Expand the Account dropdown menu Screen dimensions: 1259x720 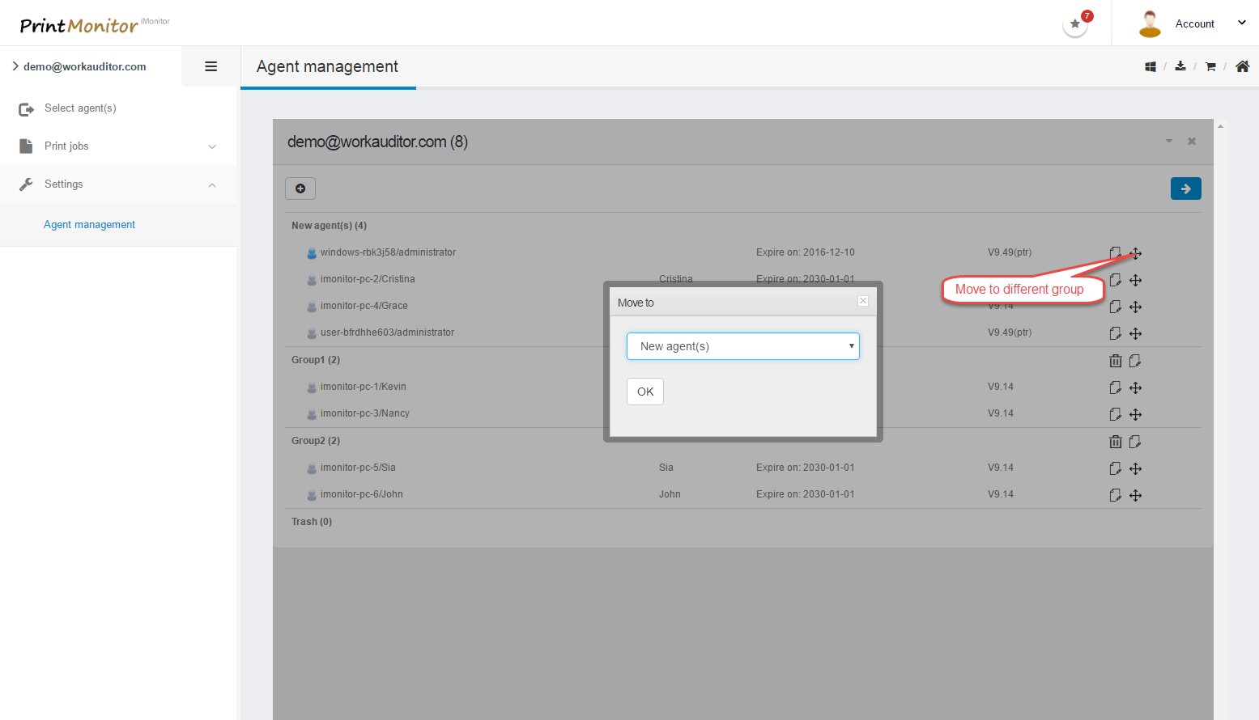point(1241,23)
